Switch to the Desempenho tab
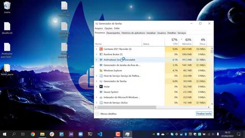This screenshot has width=245, height=138. [113, 33]
